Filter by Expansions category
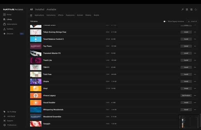The width and height of the screenshot is (201, 130). tap(70, 15)
